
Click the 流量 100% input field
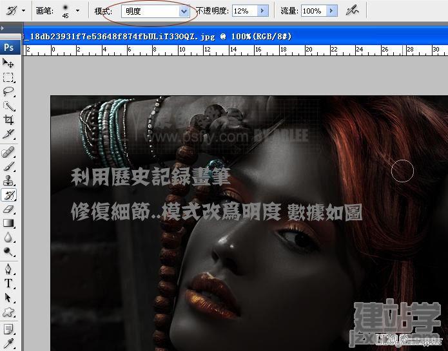(314, 11)
